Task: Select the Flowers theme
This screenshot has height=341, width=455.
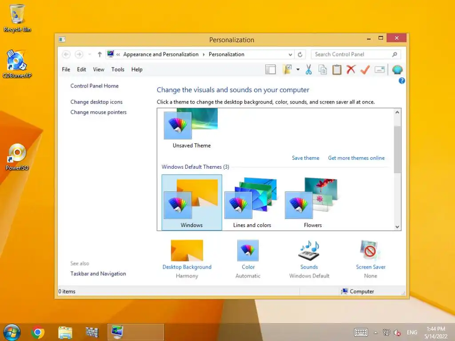Action: click(312, 202)
